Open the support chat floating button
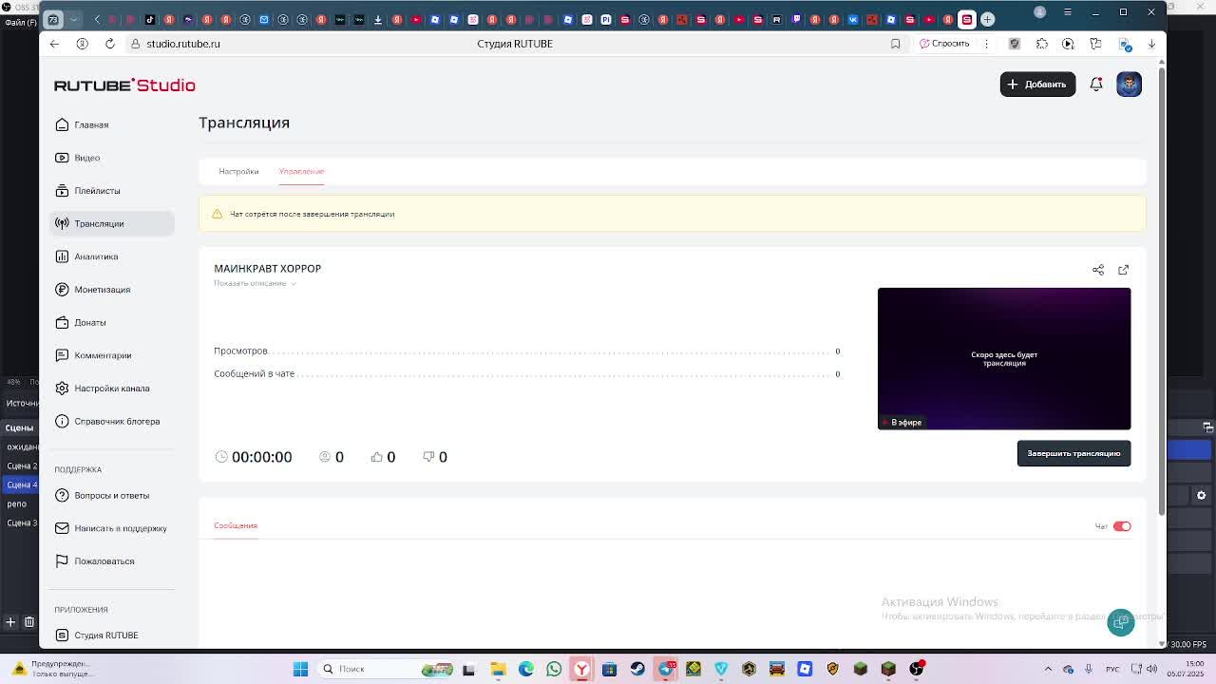The image size is (1216, 684). (x=1121, y=622)
